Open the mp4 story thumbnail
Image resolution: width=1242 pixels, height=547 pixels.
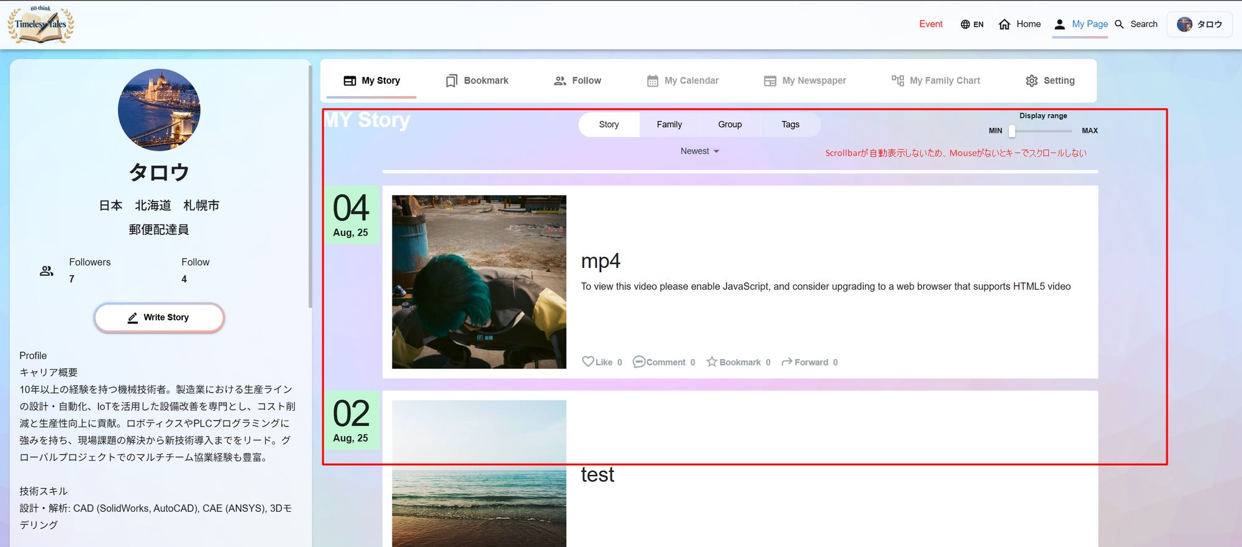pyautogui.click(x=479, y=282)
